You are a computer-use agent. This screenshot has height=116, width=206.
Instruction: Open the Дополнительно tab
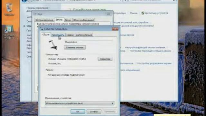click(x=84, y=35)
